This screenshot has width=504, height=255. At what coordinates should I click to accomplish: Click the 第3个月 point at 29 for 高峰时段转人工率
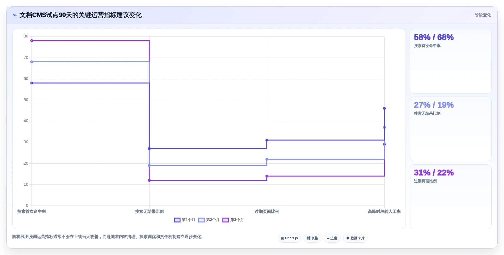click(x=384, y=144)
